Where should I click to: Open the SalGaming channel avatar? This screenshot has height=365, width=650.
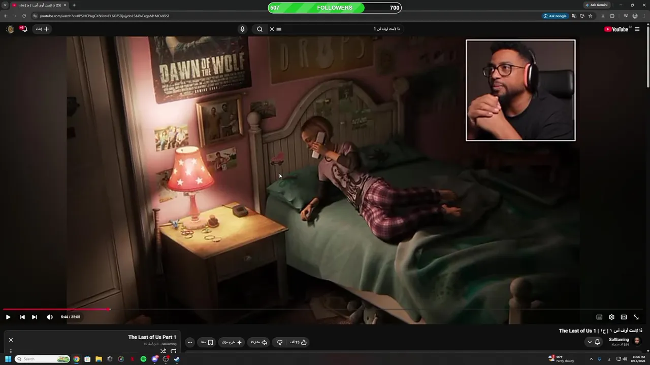pyautogui.click(x=637, y=341)
